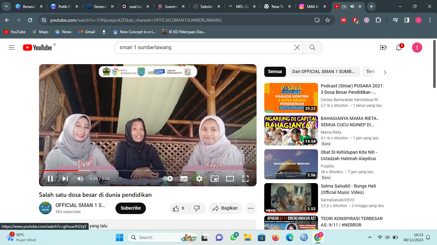Toggle the autoplay switch
Image resolution: width=437 pixels, height=245 pixels.
tap(169, 179)
